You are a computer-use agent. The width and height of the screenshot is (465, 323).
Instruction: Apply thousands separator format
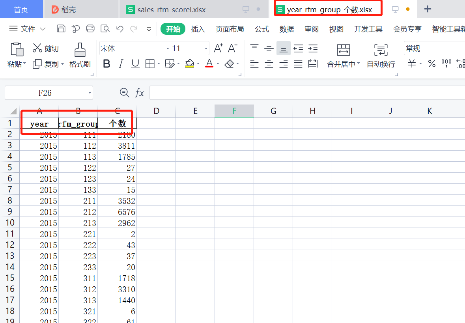tap(446, 63)
